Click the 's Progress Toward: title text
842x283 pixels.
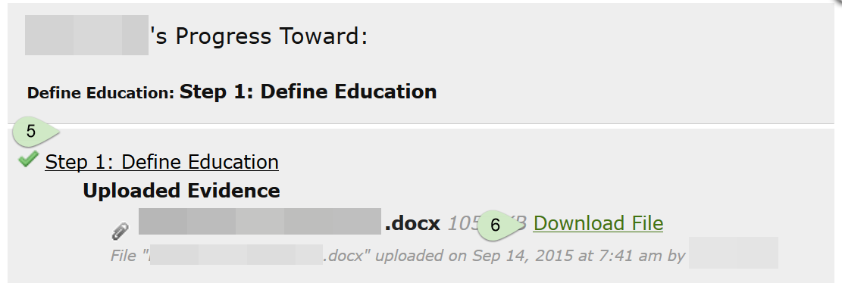(x=259, y=36)
